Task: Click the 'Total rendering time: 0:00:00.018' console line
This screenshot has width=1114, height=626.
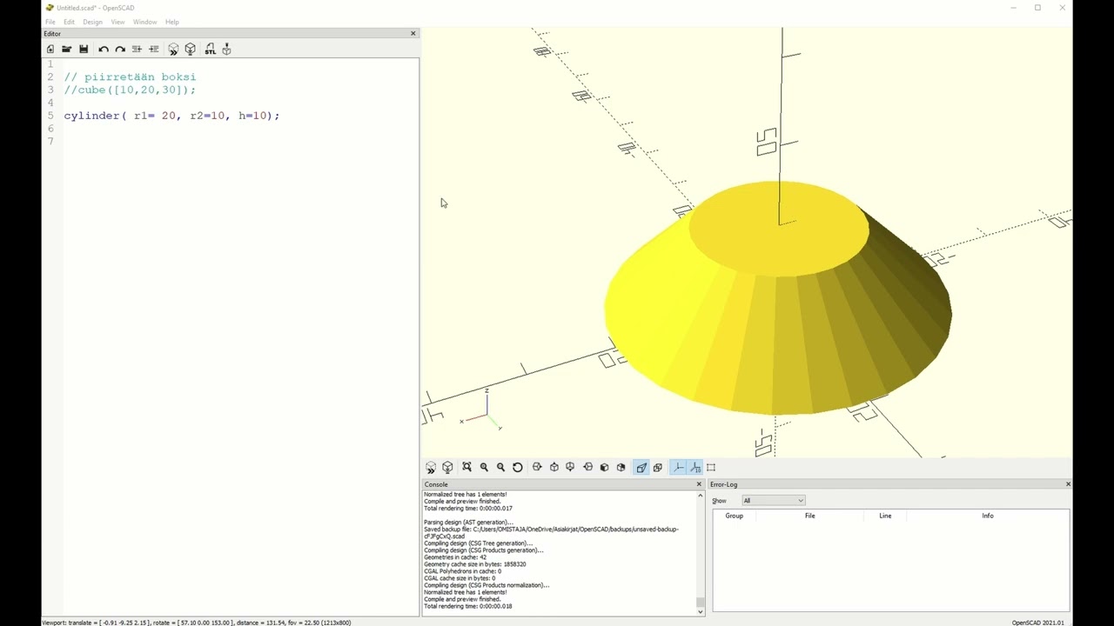Action: pos(468,606)
